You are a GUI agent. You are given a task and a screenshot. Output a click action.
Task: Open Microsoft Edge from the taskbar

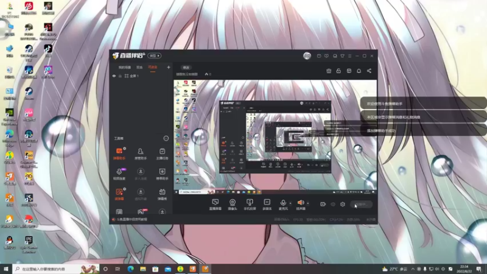point(130,269)
